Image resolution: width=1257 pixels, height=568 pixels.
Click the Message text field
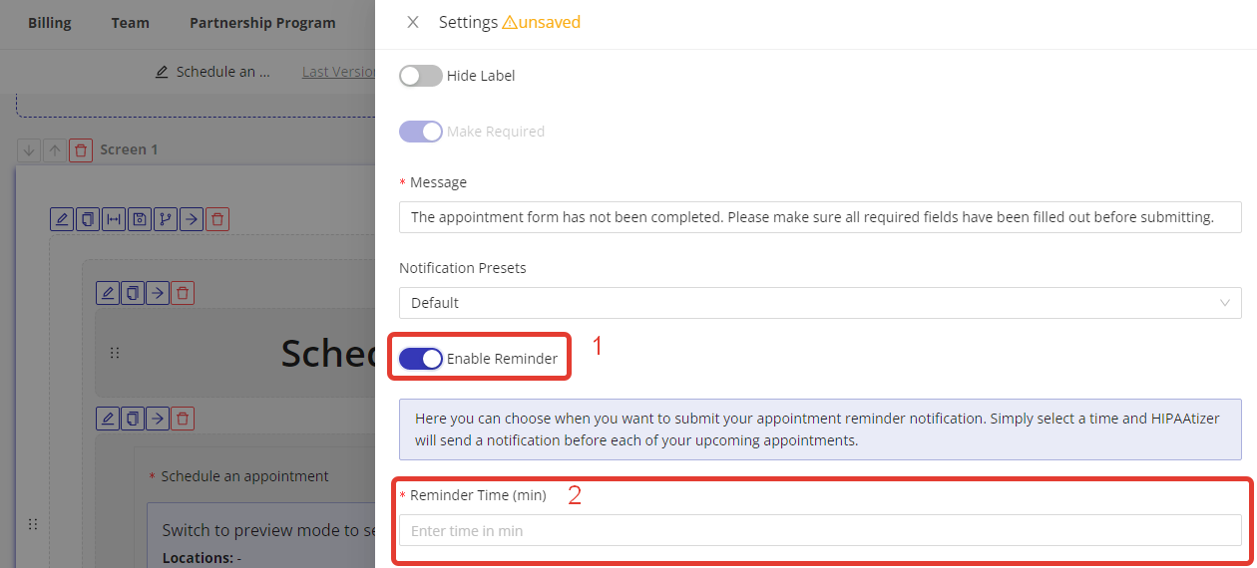[819, 217]
